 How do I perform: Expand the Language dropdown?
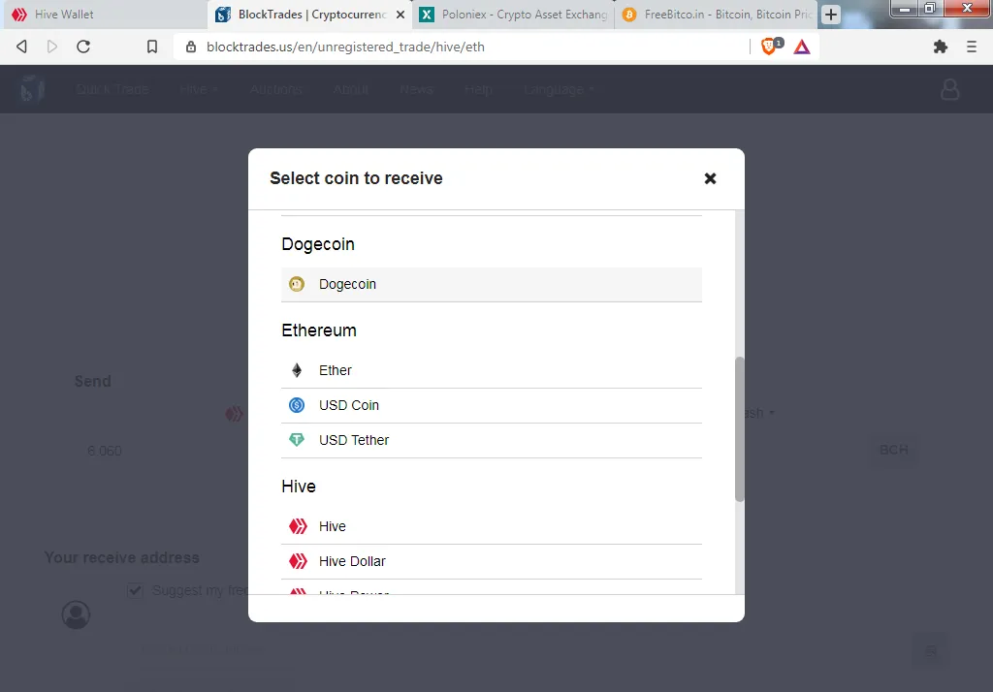[559, 89]
